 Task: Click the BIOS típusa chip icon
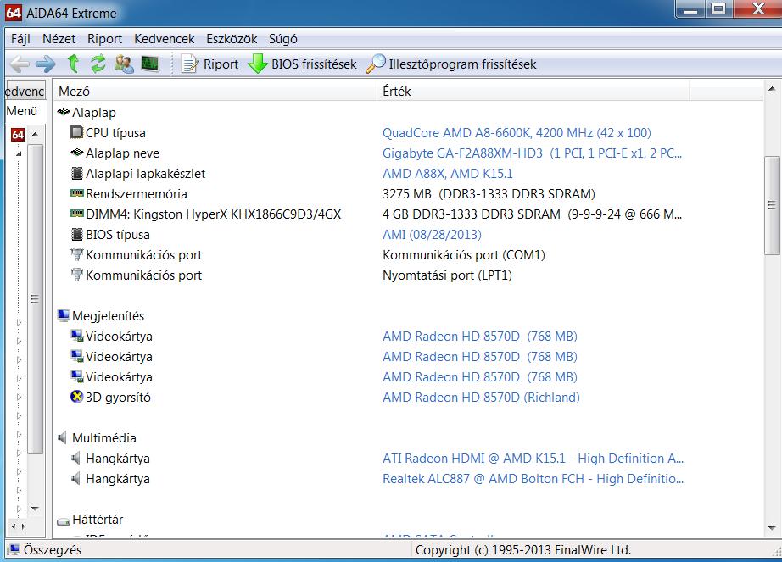tap(77, 234)
